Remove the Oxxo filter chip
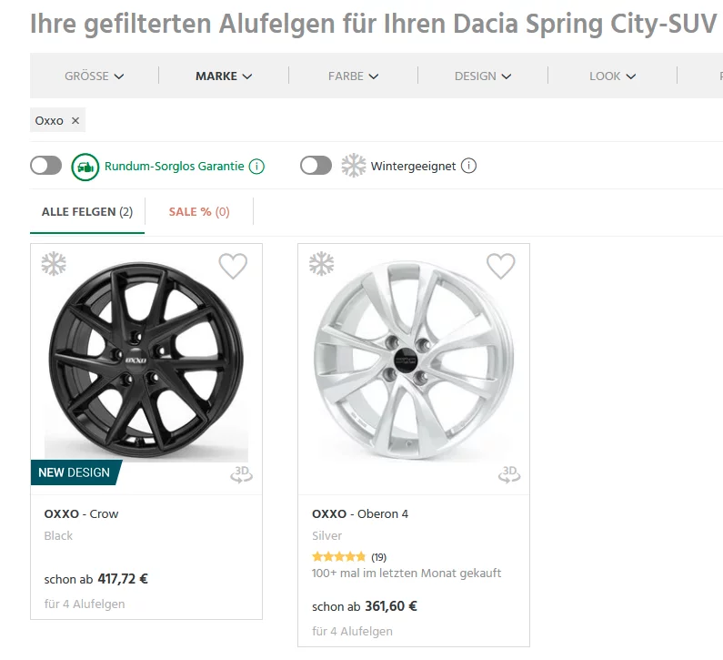 pyautogui.click(x=75, y=120)
